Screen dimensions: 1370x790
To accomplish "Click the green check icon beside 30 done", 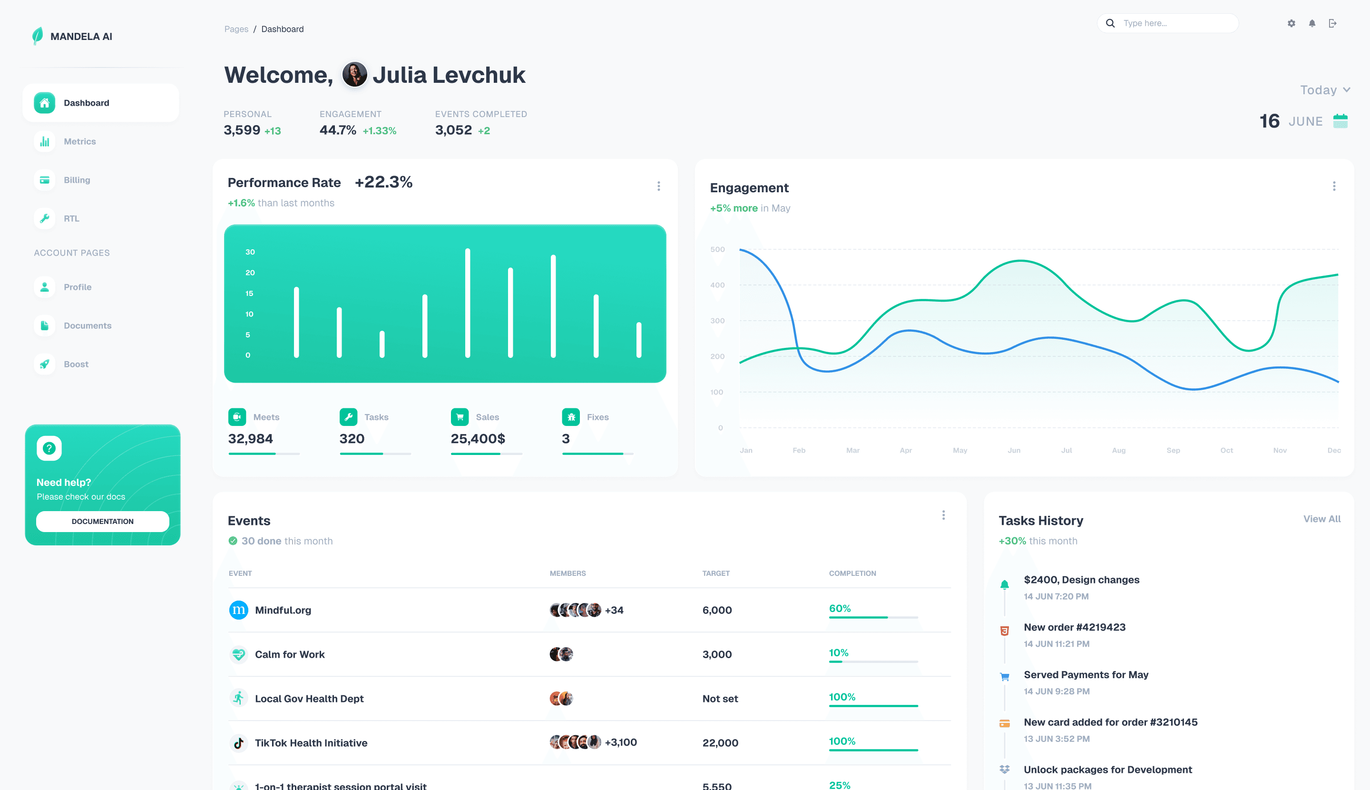I will (233, 541).
